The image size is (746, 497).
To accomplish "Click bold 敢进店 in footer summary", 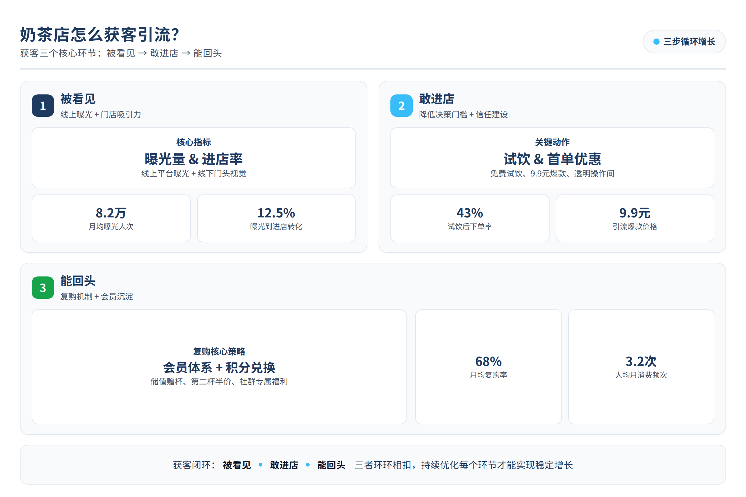I will tap(284, 465).
